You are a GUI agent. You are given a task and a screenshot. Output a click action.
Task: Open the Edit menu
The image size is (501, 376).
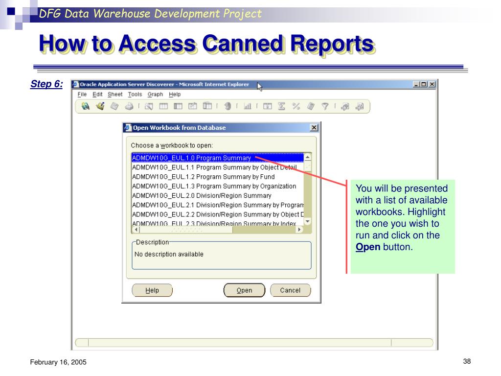point(97,94)
